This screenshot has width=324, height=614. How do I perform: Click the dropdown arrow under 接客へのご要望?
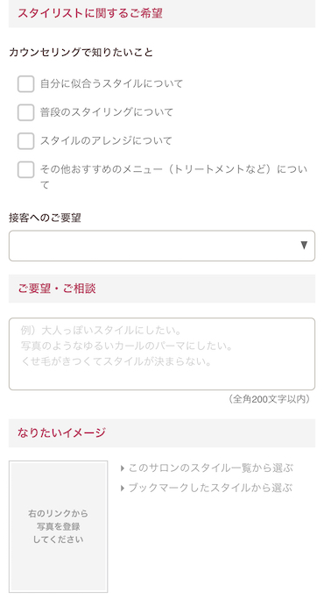[304, 246]
